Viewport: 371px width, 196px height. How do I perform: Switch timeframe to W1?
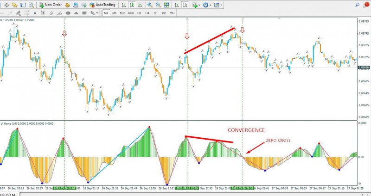[164, 13]
